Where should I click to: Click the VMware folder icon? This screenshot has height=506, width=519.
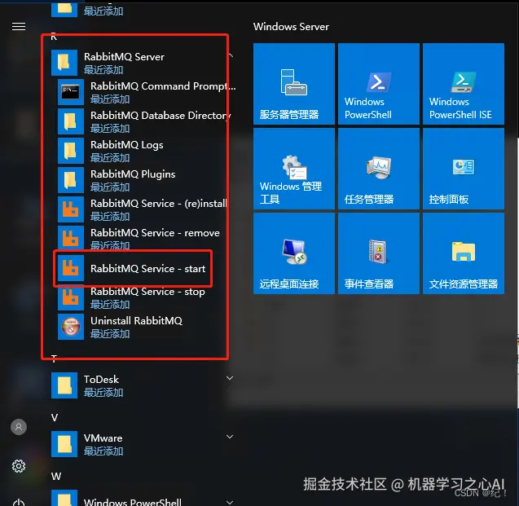(x=64, y=444)
